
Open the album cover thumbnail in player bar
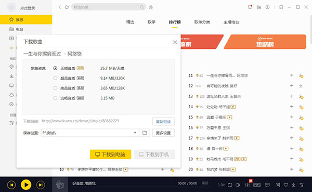tap(59, 185)
